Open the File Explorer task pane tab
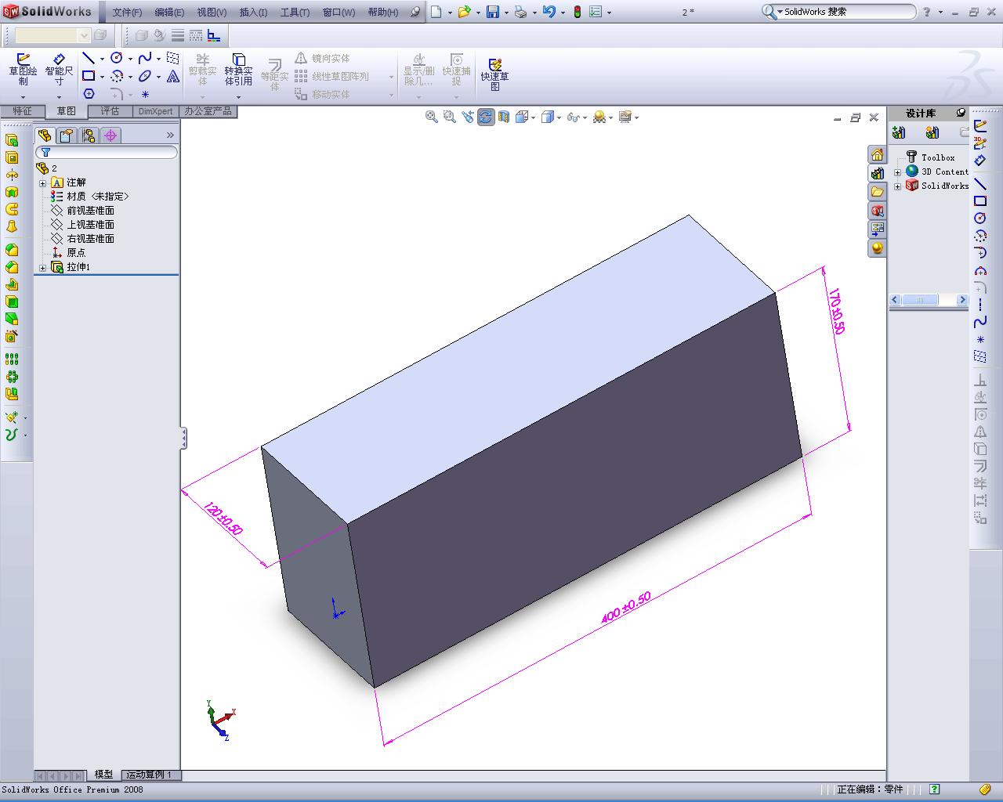1003x802 pixels. pyautogui.click(x=877, y=192)
